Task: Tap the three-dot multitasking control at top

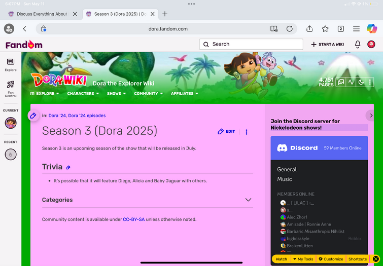Action: tap(191, 4)
